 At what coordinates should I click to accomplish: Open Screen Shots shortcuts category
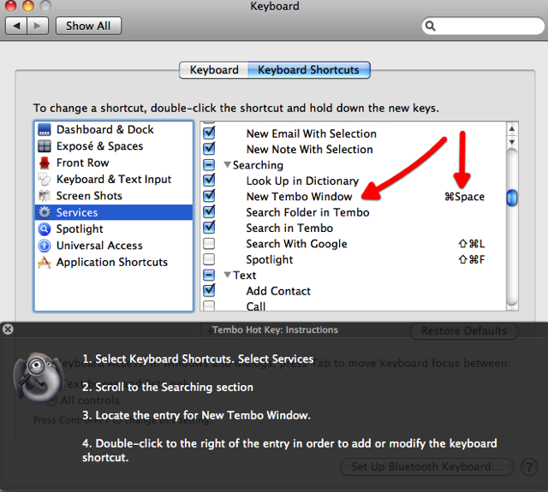pyautogui.click(x=114, y=196)
